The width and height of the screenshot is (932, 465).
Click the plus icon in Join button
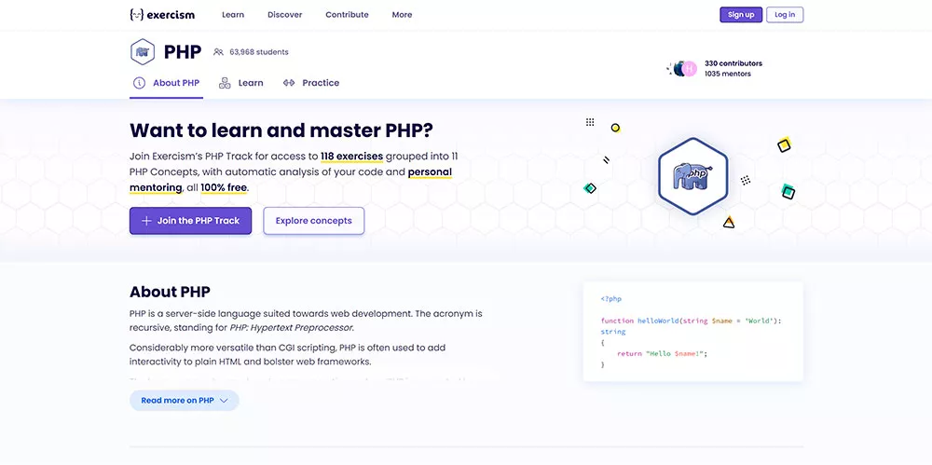pyautogui.click(x=146, y=221)
